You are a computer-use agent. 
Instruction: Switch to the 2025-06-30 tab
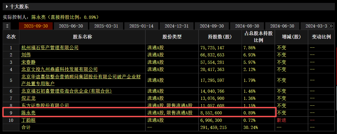coord(71,26)
